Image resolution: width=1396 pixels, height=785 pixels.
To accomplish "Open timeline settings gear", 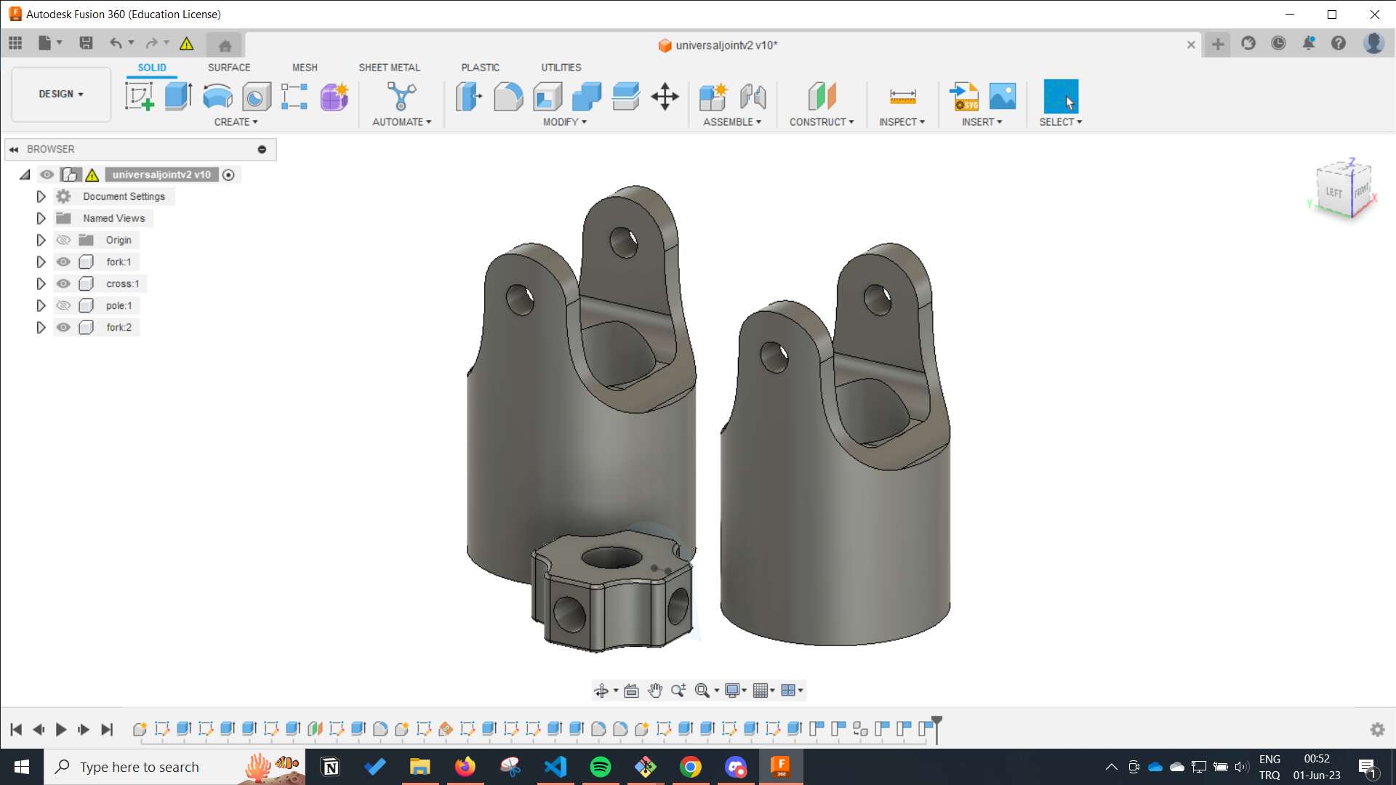I will tap(1377, 729).
